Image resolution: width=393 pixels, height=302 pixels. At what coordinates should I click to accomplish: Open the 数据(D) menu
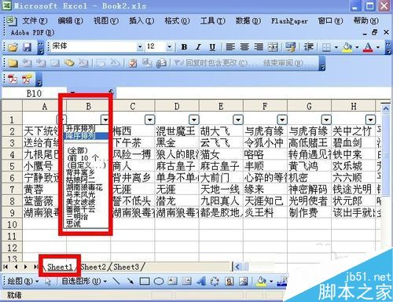tap(248, 20)
